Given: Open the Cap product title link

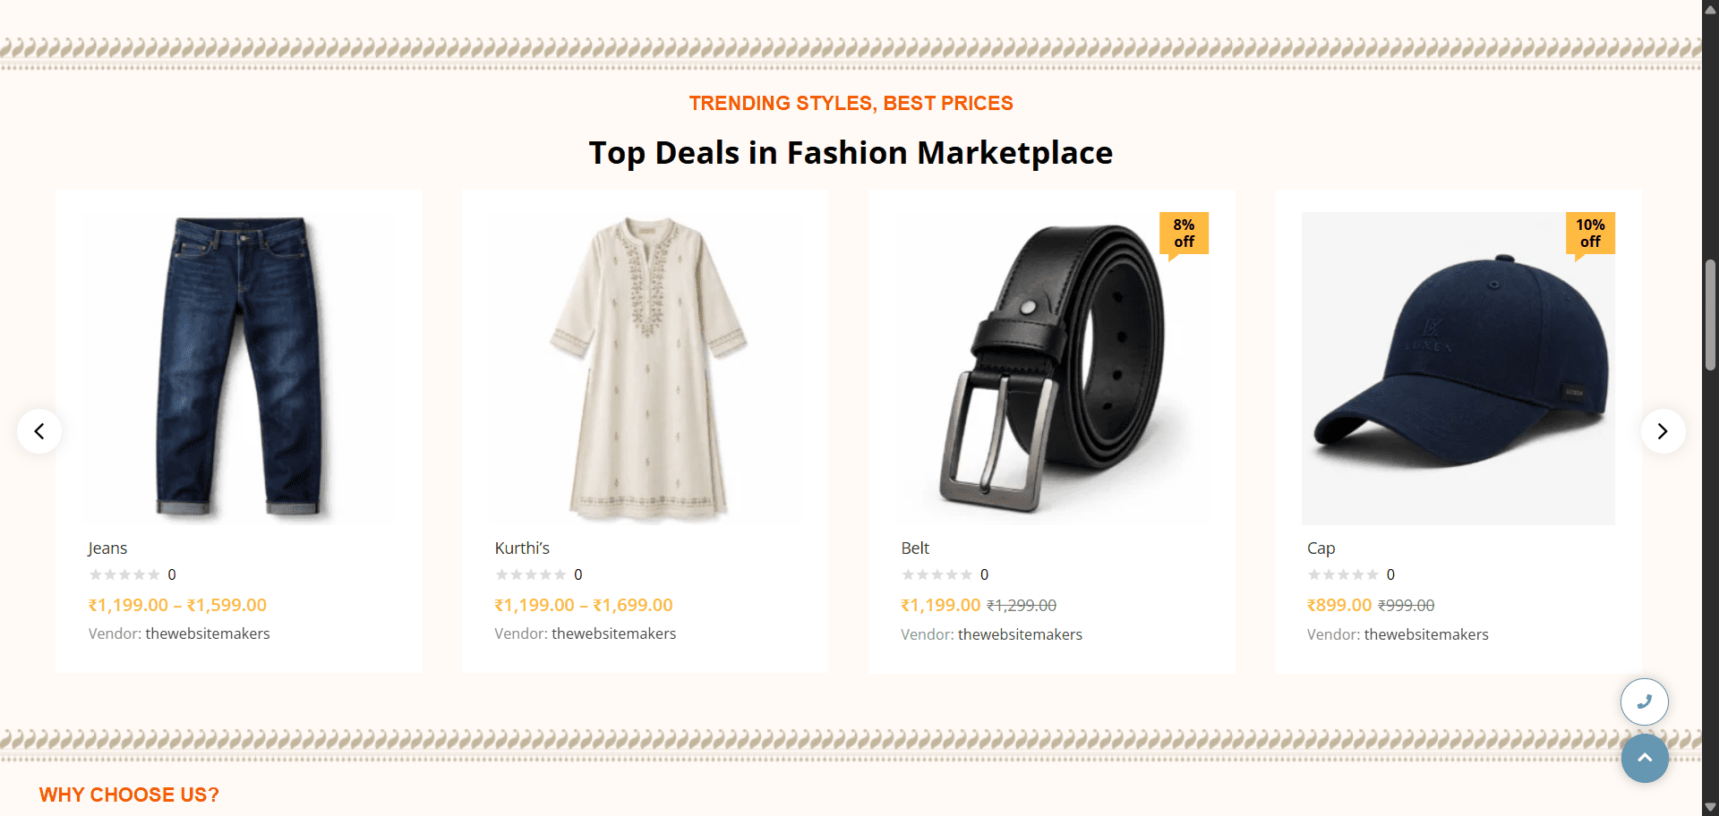Looking at the screenshot, I should pyautogui.click(x=1321, y=548).
